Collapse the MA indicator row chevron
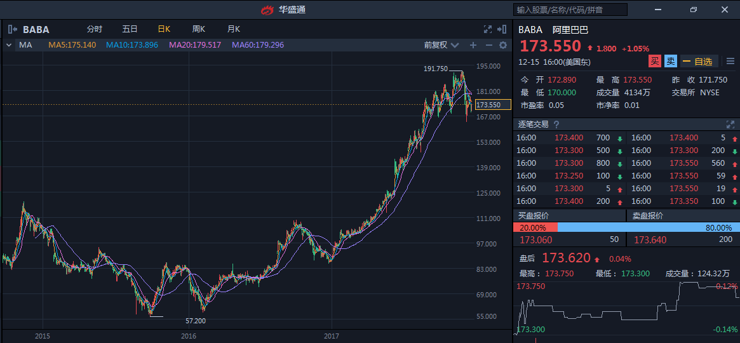 pyautogui.click(x=9, y=45)
